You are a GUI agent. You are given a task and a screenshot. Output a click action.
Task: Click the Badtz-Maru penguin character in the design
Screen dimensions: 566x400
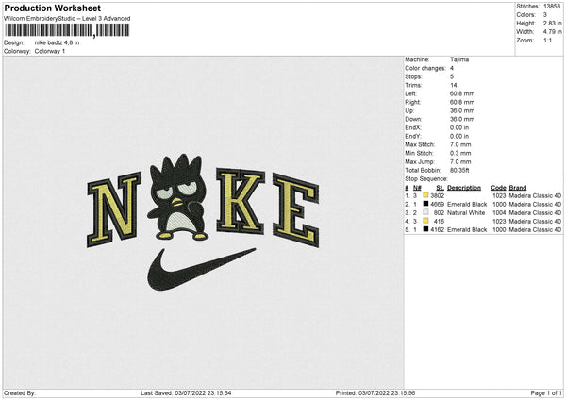click(178, 197)
